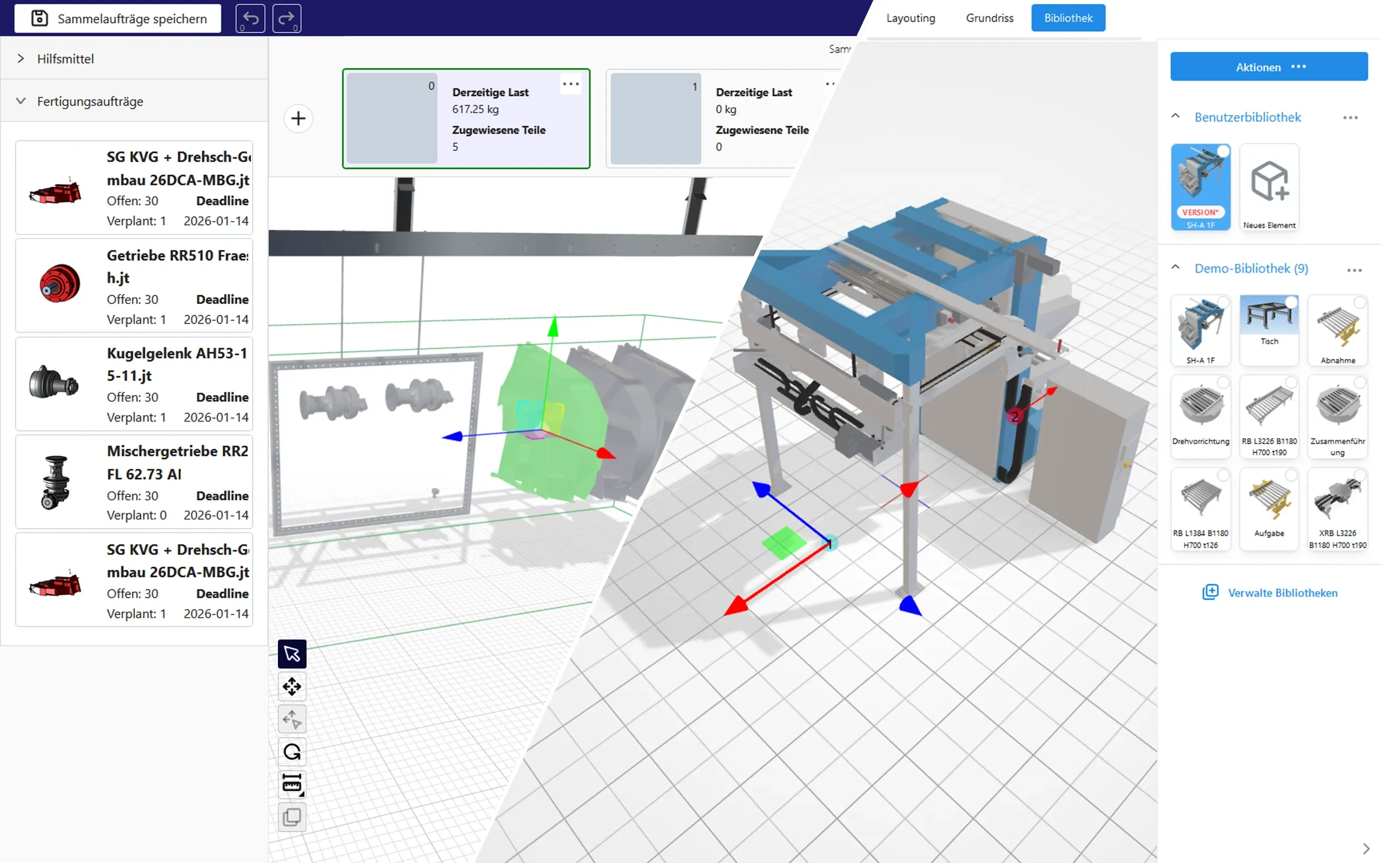
Task: Toggle selection on the Abnahme library item
Action: [x=1361, y=303]
